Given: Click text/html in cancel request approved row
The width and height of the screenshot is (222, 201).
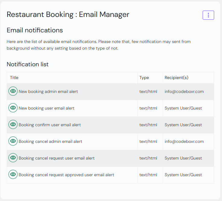Looking at the screenshot, I should point(148,175).
